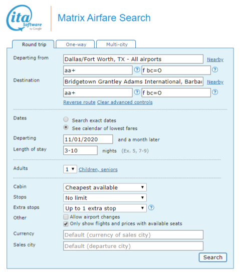Screen dimensions: 240x275
Task: Open help icon beside destination extension codes field
Action: (x=215, y=92)
